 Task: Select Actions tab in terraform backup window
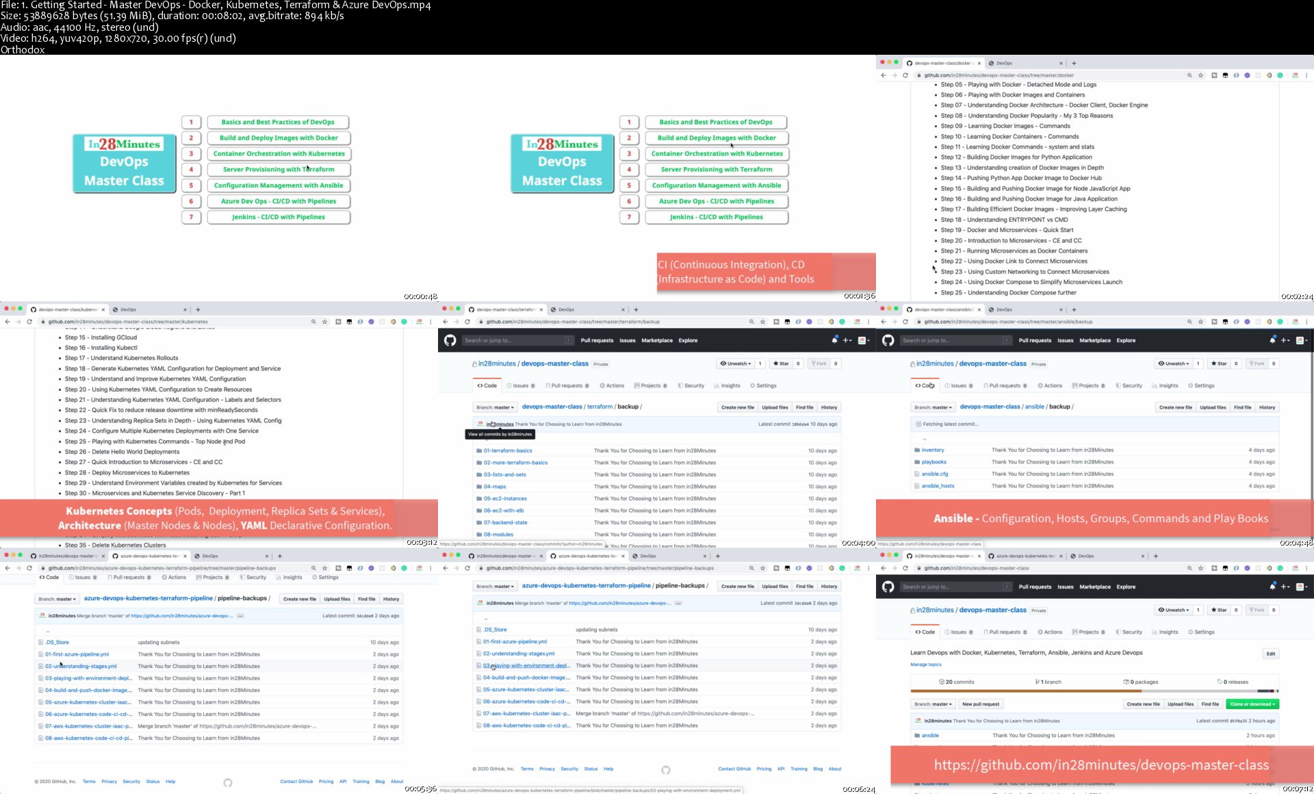(x=612, y=385)
